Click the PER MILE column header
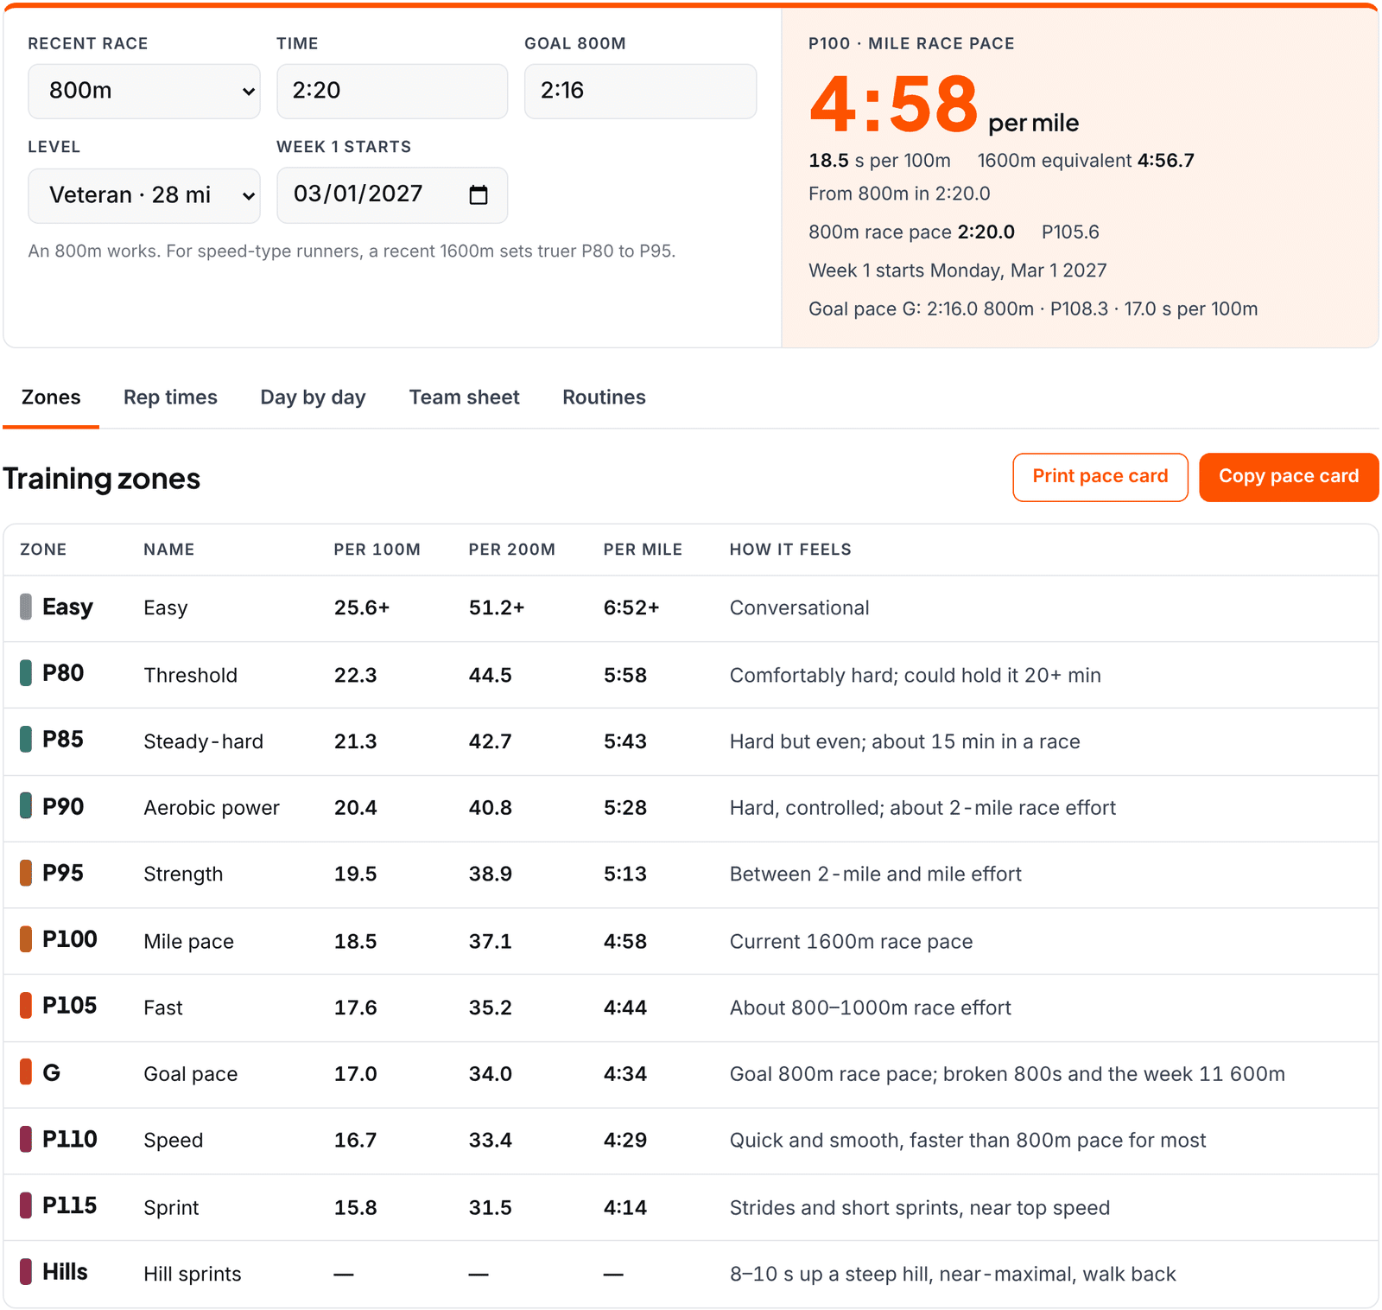Screen dimensions: 1382x1310 pos(643,550)
